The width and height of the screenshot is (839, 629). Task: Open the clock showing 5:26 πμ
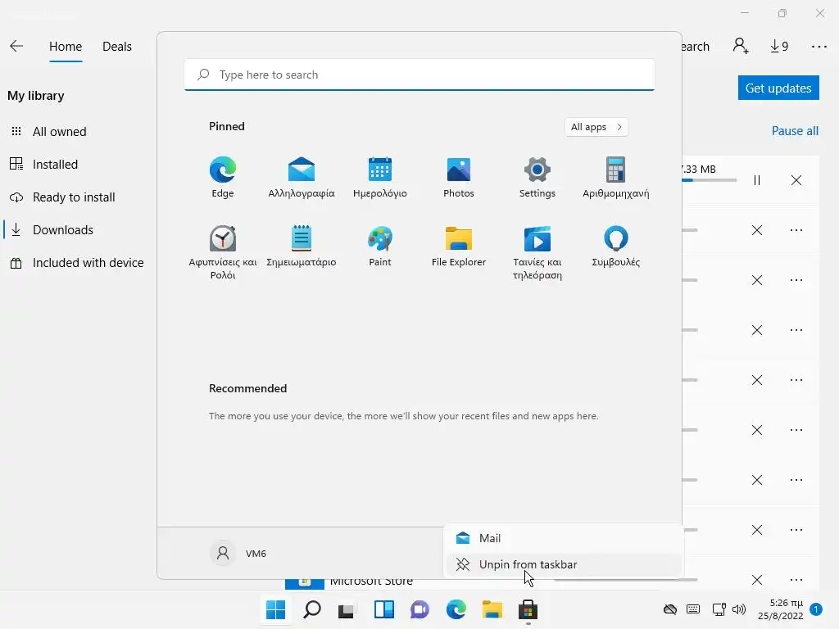pos(781,609)
